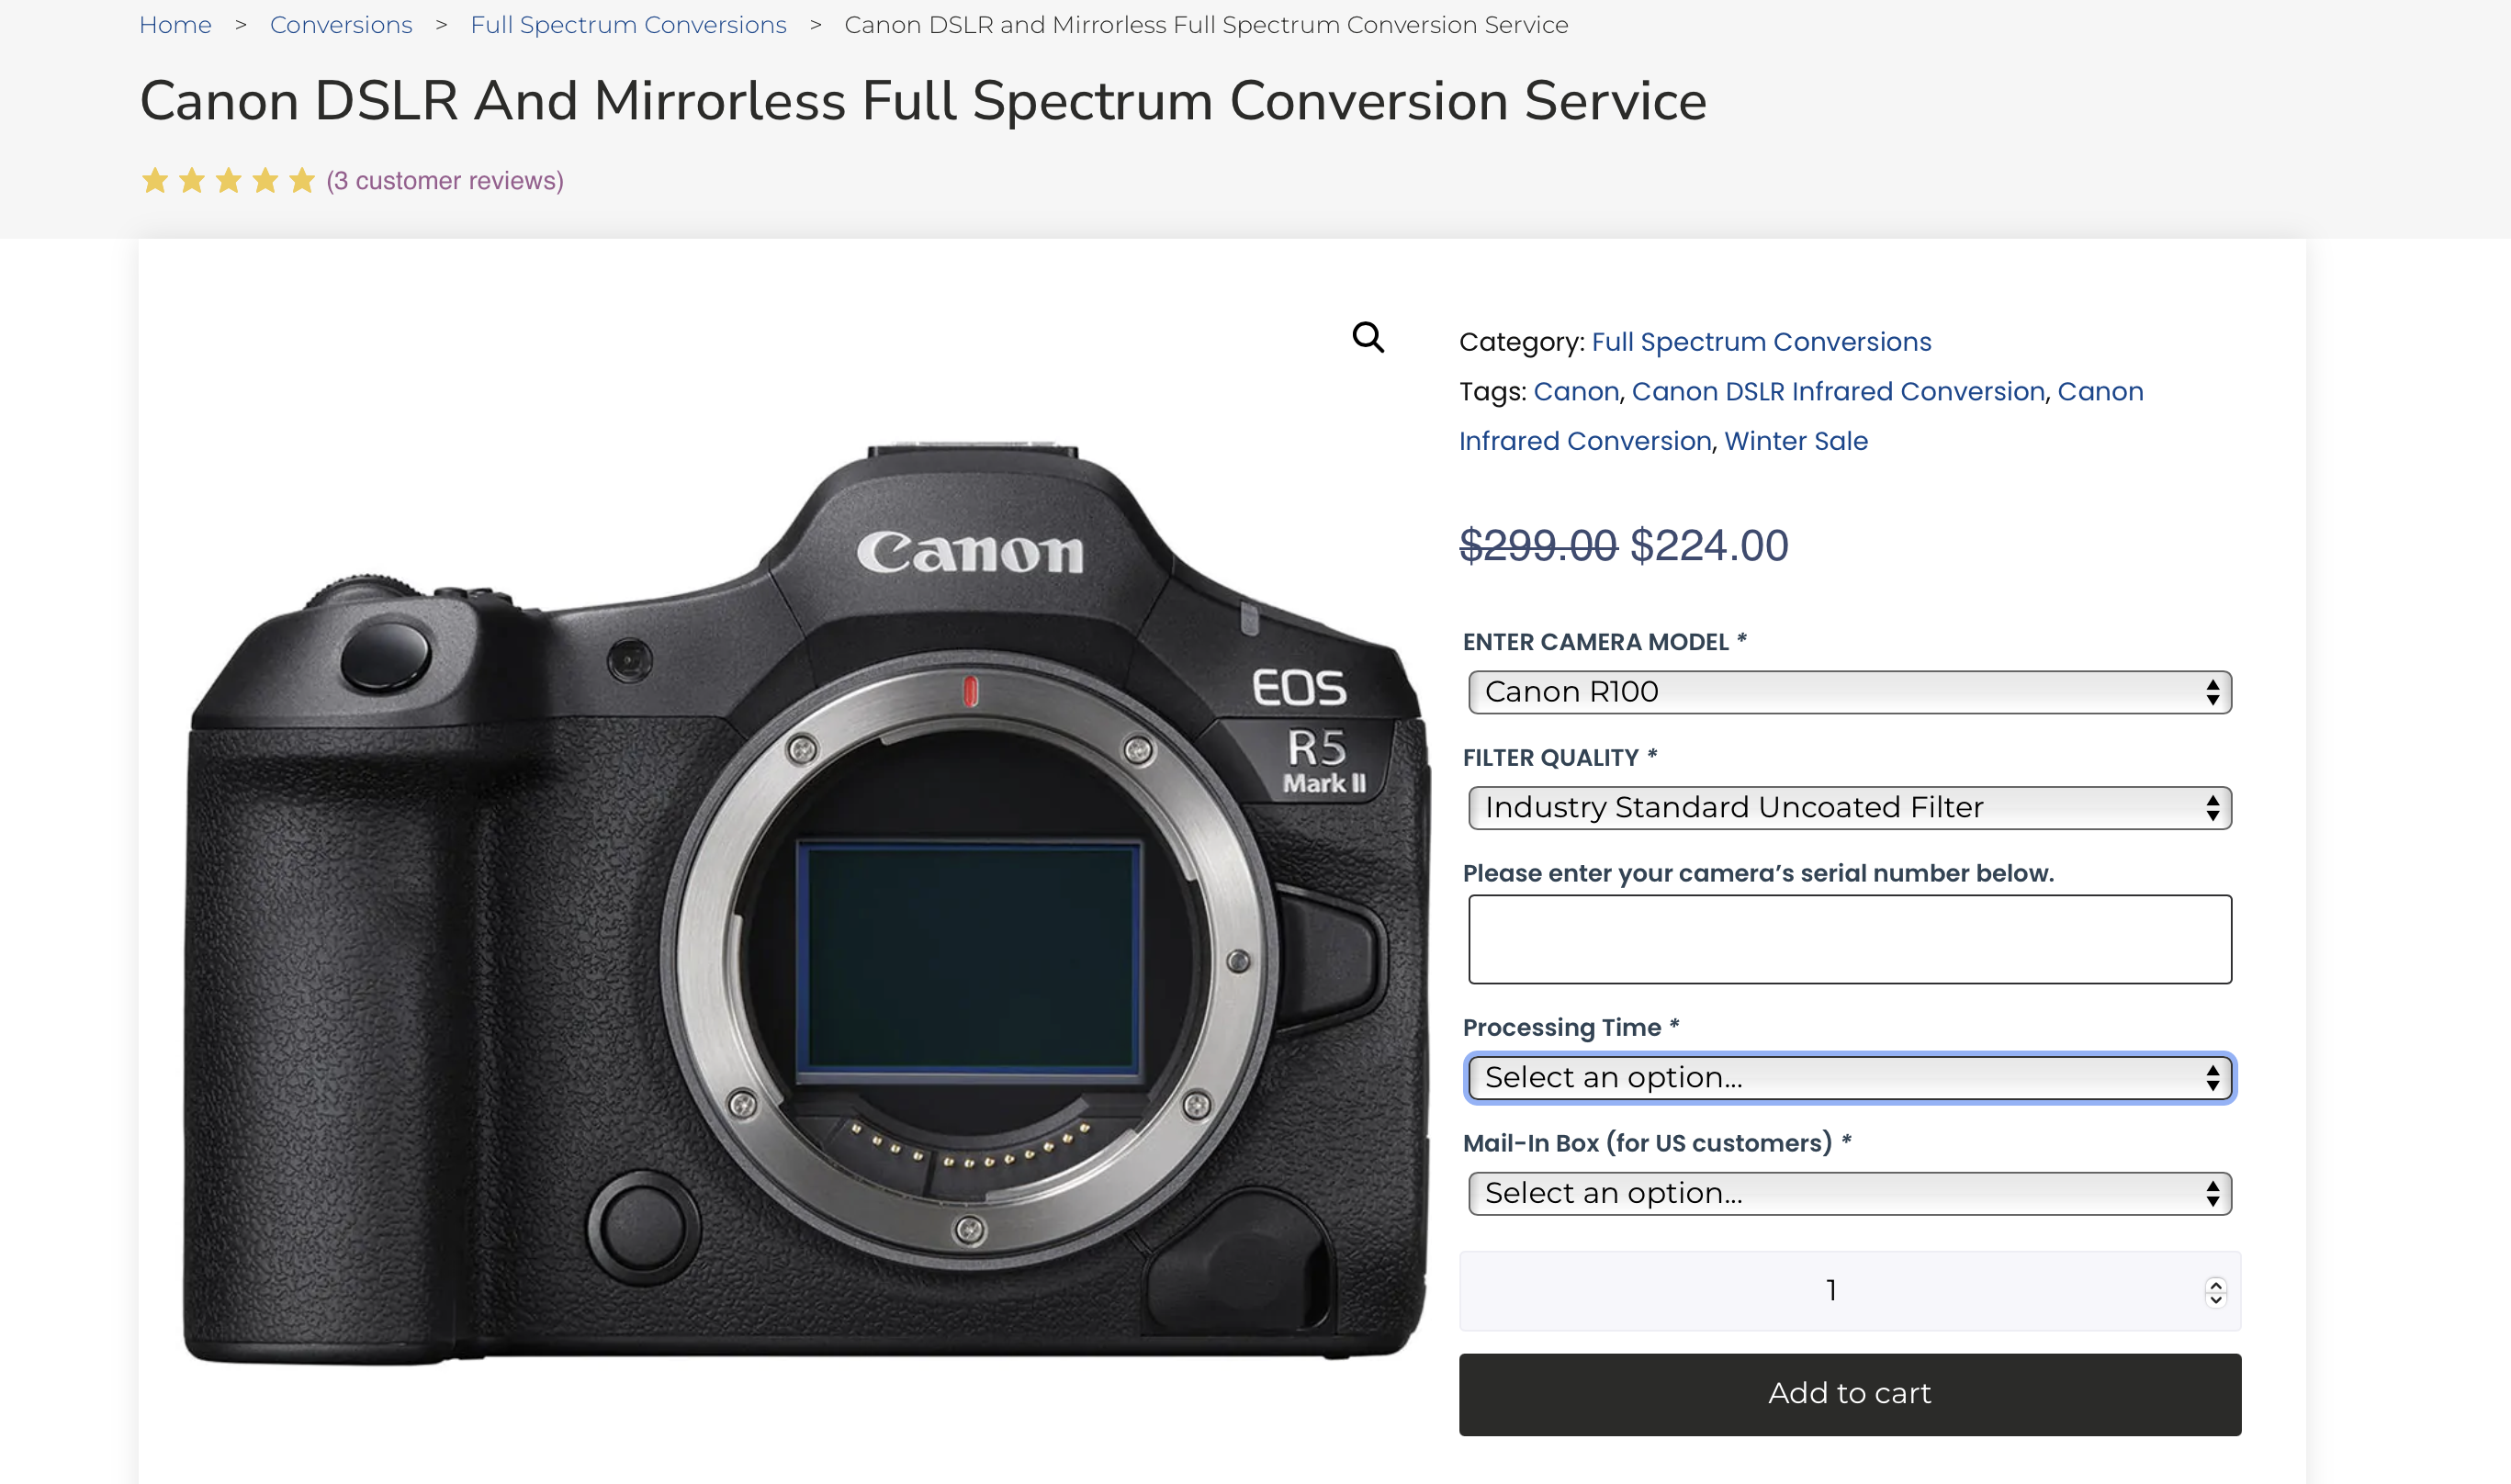This screenshot has width=2511, height=1484.
Task: Click the serial number input field
Action: 1848,938
